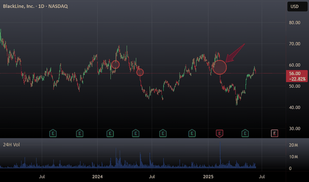Viewport: 309px width, 182px height.
Task: Click the -22.82% change value label
Action: 297,79
